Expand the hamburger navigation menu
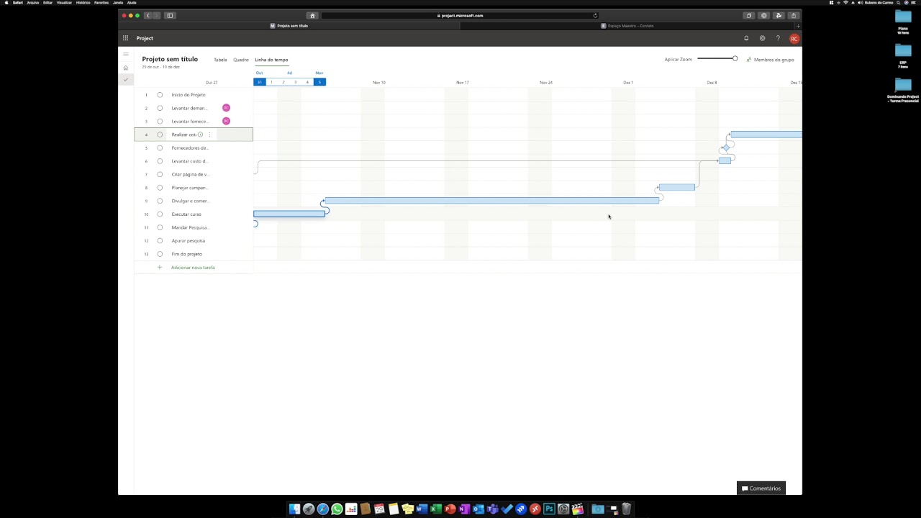The width and height of the screenshot is (921, 518). click(x=125, y=54)
